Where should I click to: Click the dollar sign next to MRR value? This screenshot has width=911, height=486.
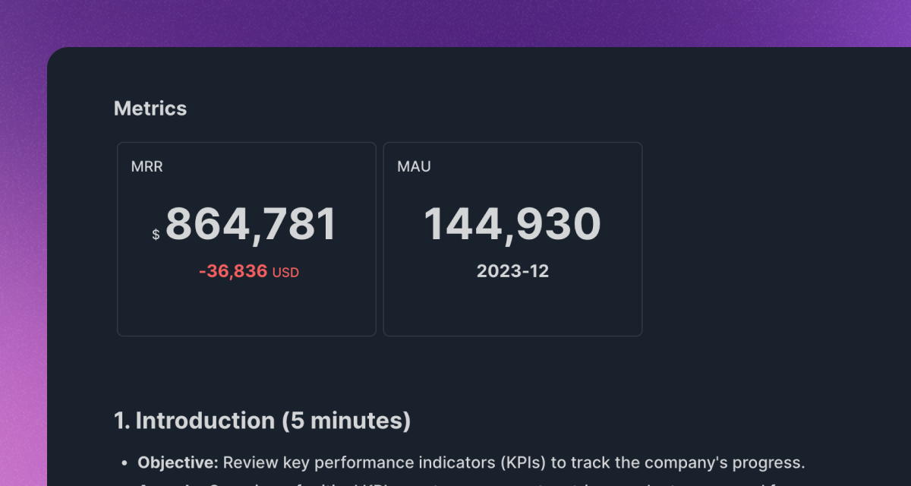point(156,234)
